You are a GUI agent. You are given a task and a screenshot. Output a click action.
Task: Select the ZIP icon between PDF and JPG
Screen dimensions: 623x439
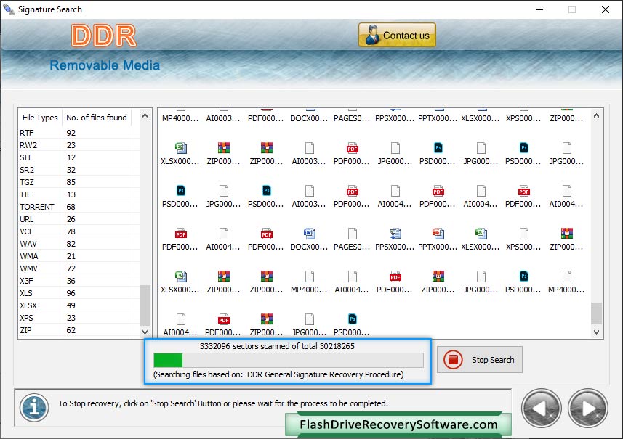click(438, 276)
